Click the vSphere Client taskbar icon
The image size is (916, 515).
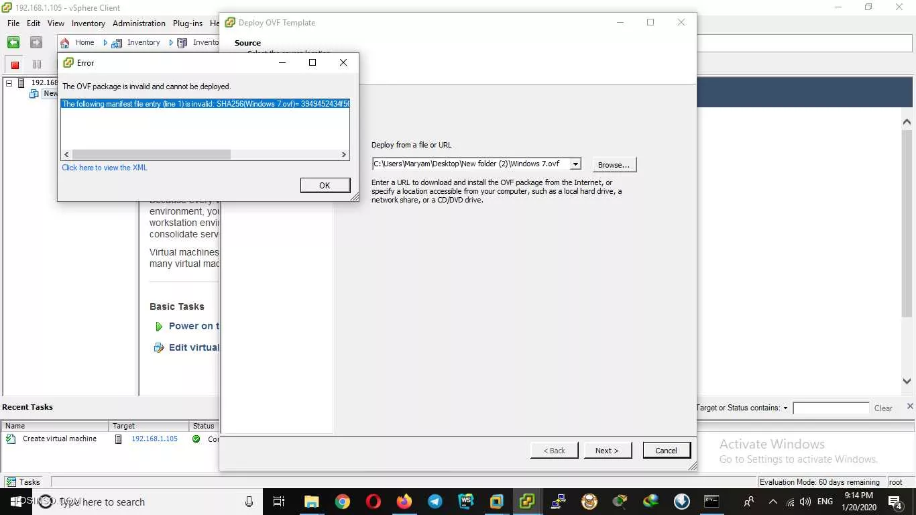click(528, 502)
